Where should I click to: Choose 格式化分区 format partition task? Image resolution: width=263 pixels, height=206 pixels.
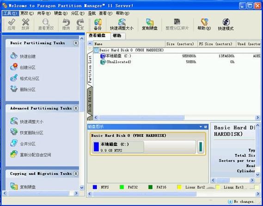pos(25,78)
